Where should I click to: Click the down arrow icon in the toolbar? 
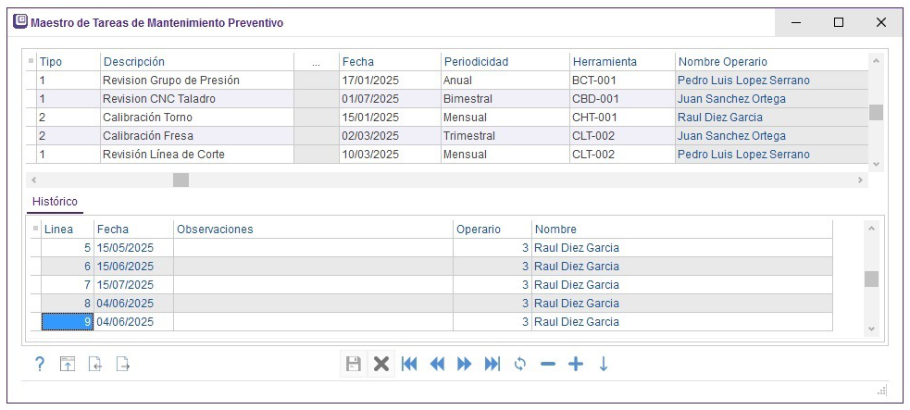603,365
